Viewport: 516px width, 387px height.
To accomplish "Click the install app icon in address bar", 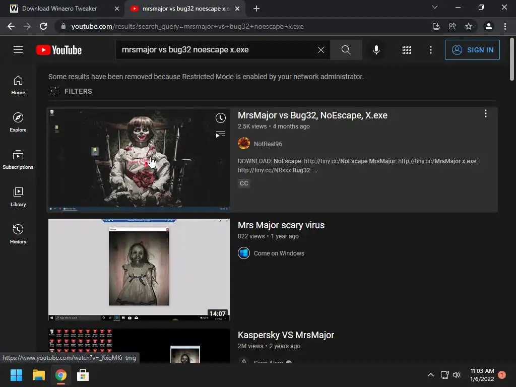I will pos(436,26).
